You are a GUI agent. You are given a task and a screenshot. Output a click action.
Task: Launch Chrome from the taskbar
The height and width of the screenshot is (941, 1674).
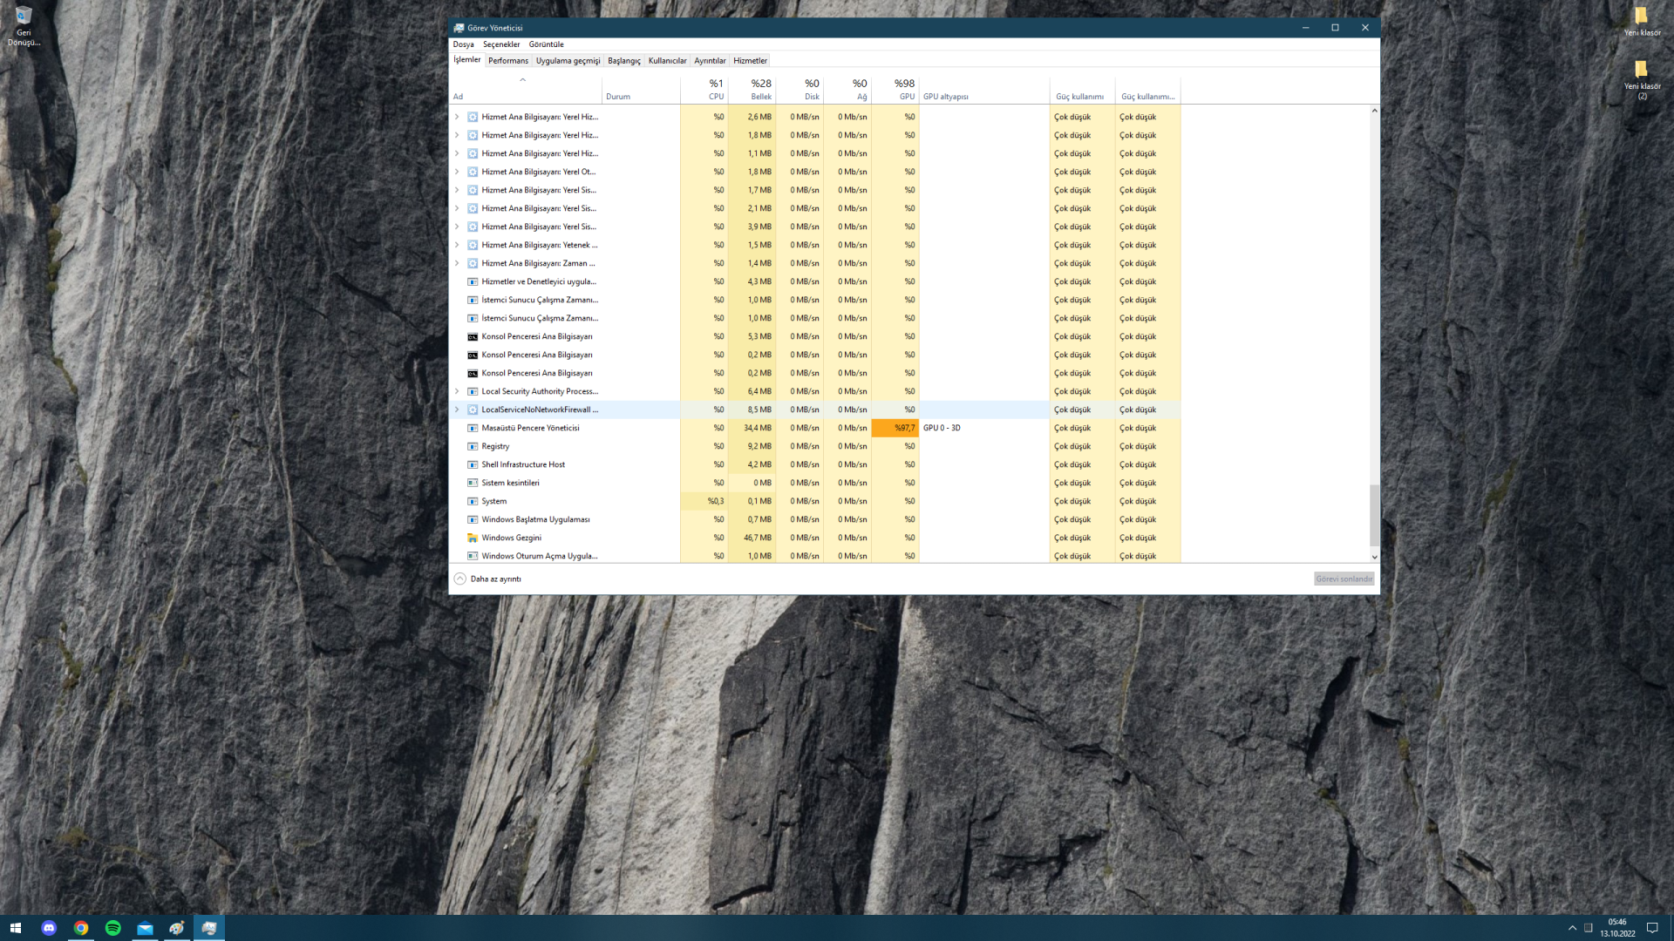[81, 928]
